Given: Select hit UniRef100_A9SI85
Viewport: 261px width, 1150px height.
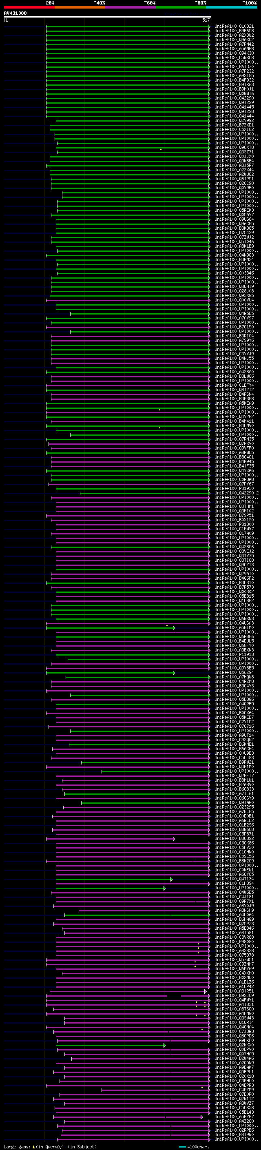Looking at the screenshot, I should 234,75.
